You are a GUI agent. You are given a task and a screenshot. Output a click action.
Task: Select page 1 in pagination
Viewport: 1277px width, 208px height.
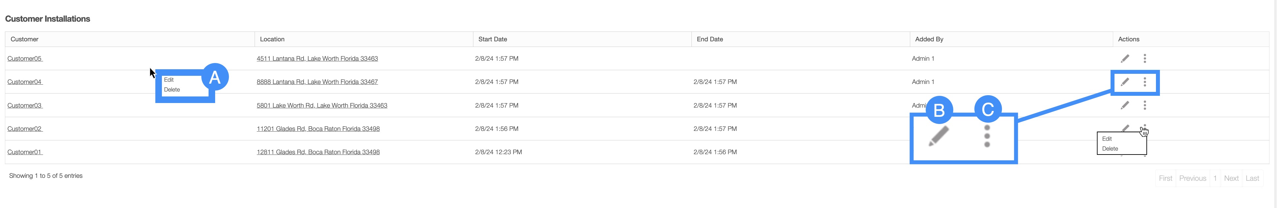1215,178
